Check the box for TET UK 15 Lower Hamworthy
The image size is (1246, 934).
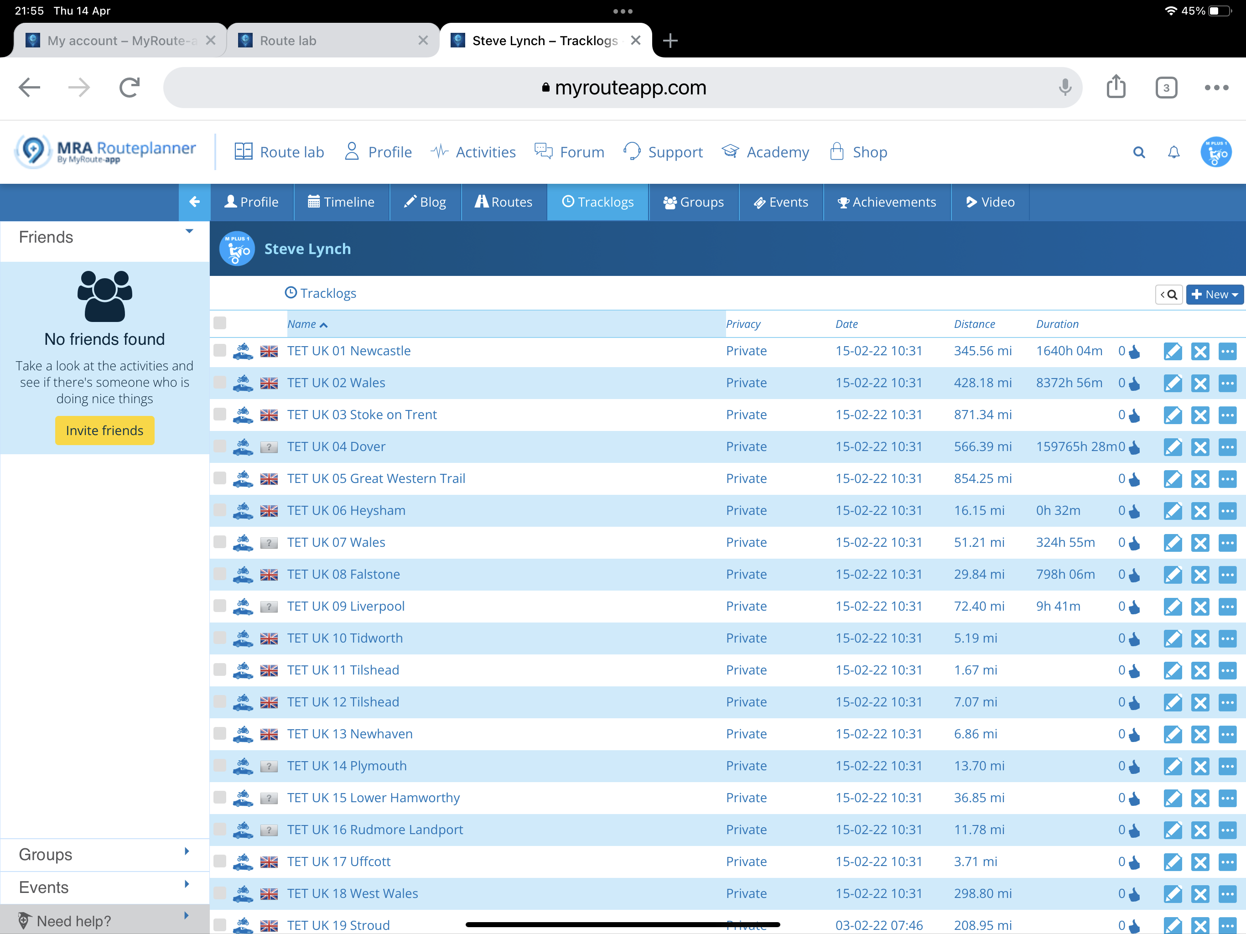[220, 797]
